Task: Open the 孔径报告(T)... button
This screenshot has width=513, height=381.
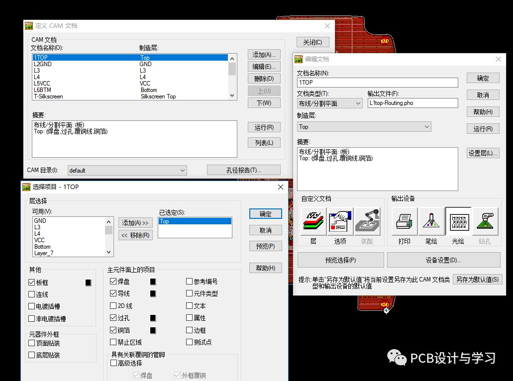Action: pyautogui.click(x=244, y=170)
